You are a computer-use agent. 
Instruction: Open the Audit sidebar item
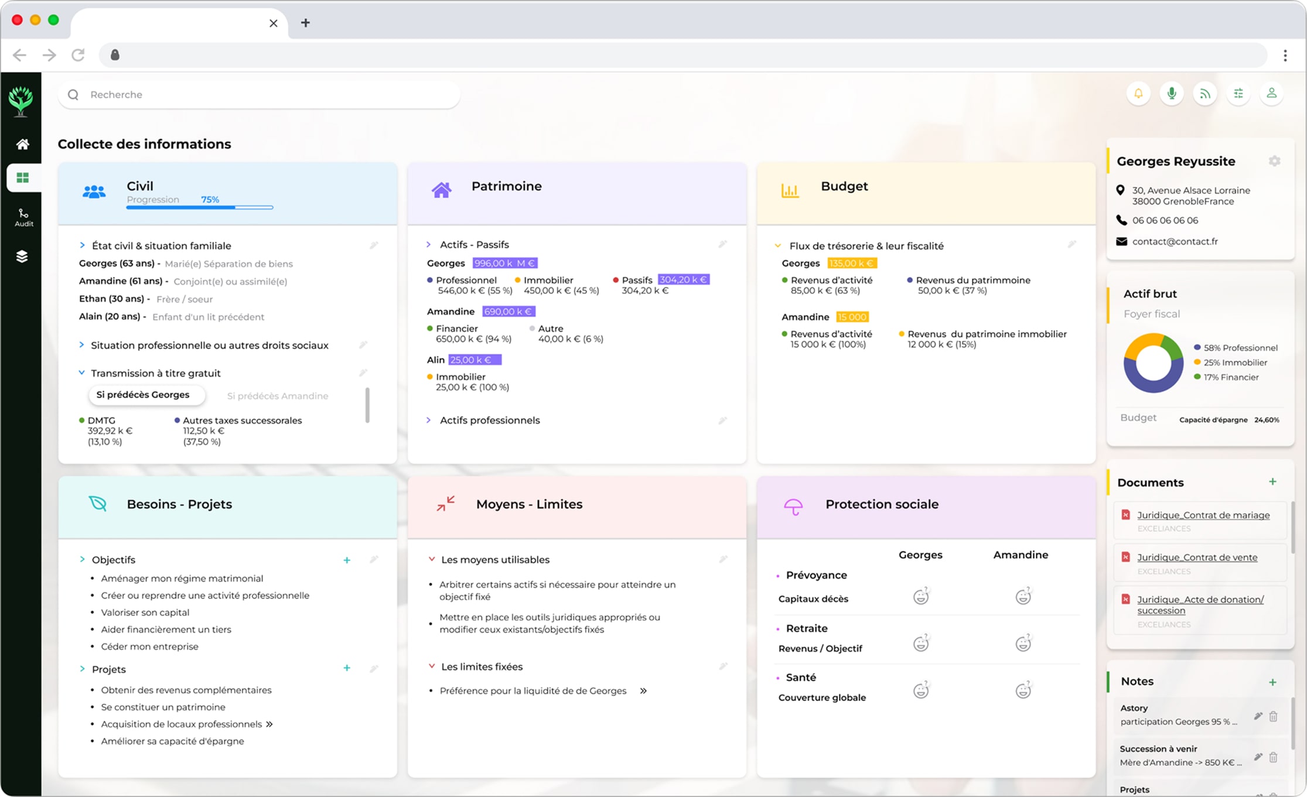coord(23,217)
